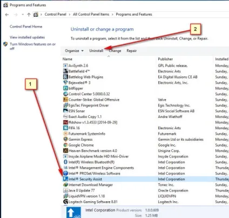
Task: Click the EgisTec Fingerprint Driver icon
Action: click(x=65, y=105)
